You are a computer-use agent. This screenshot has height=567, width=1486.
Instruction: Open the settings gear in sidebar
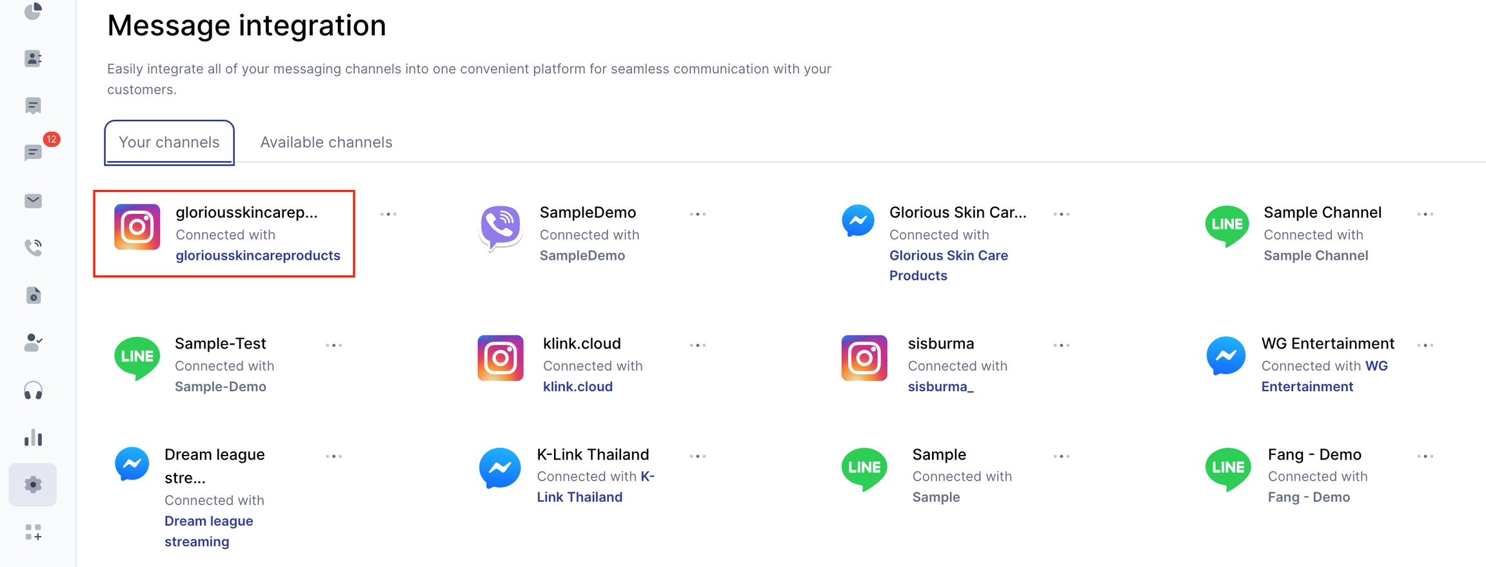pos(33,485)
